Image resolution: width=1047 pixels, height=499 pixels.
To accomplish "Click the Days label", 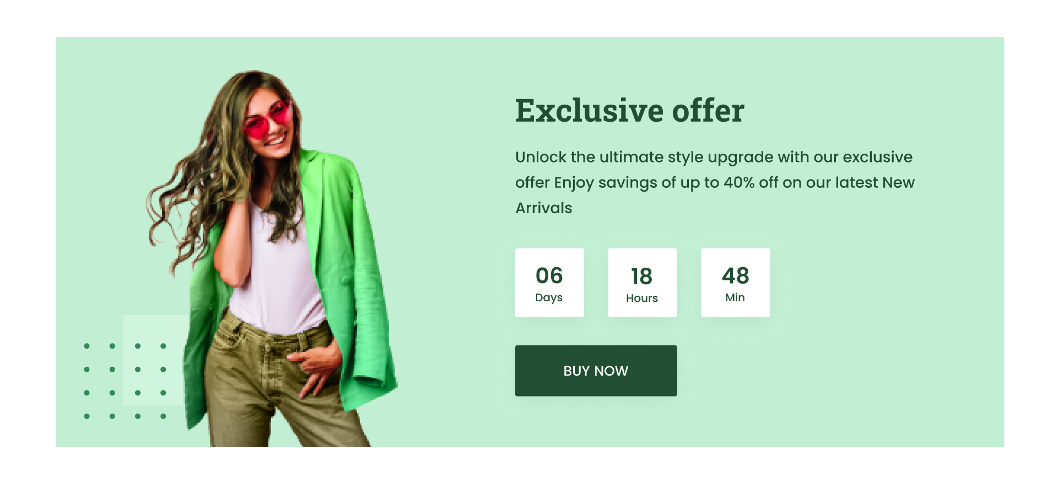I will (549, 297).
